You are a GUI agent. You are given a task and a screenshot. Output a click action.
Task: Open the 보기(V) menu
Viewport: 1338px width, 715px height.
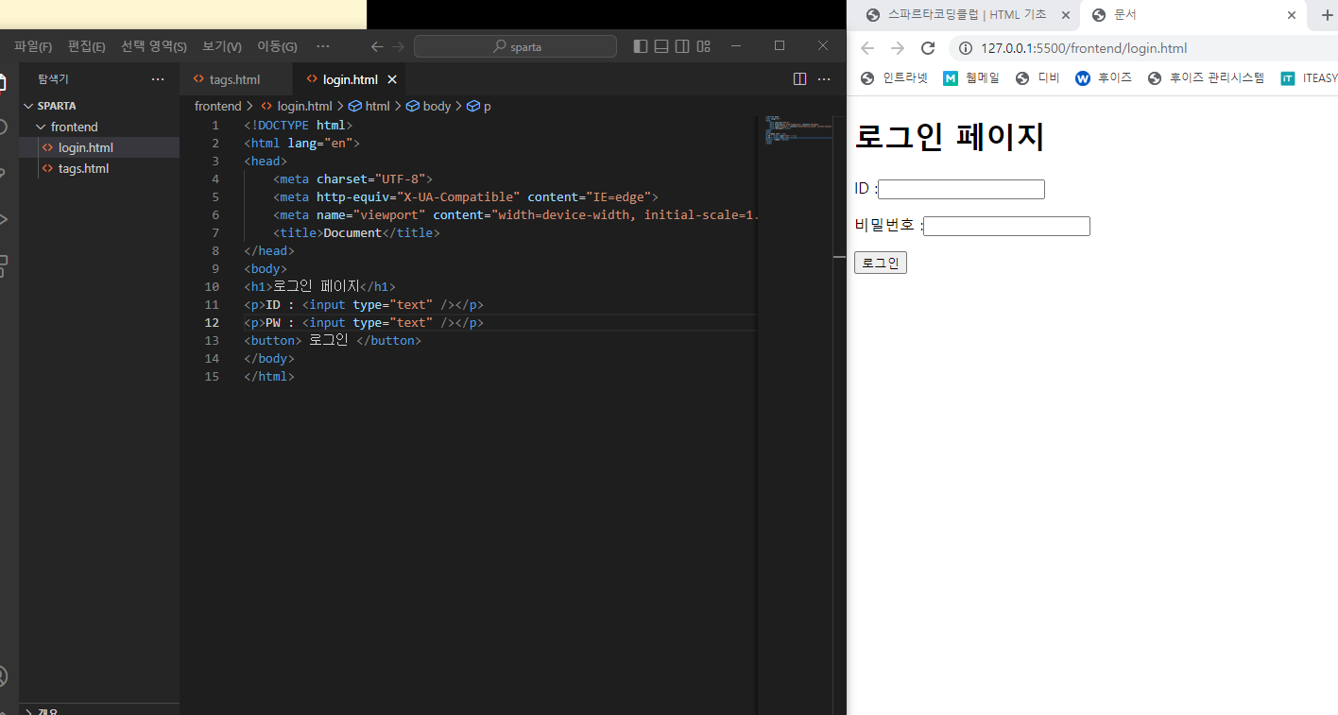click(x=222, y=46)
